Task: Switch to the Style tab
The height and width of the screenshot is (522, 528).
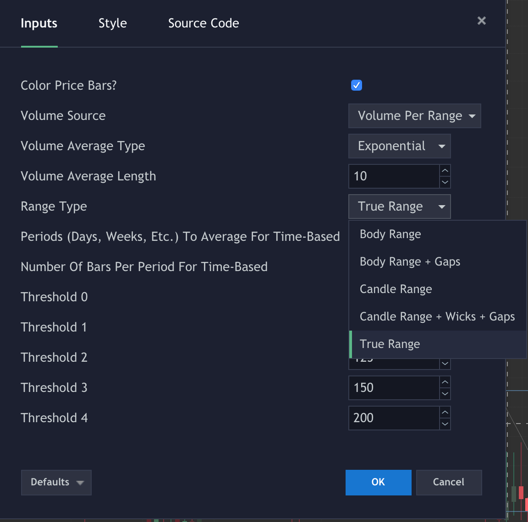Action: pyautogui.click(x=112, y=23)
